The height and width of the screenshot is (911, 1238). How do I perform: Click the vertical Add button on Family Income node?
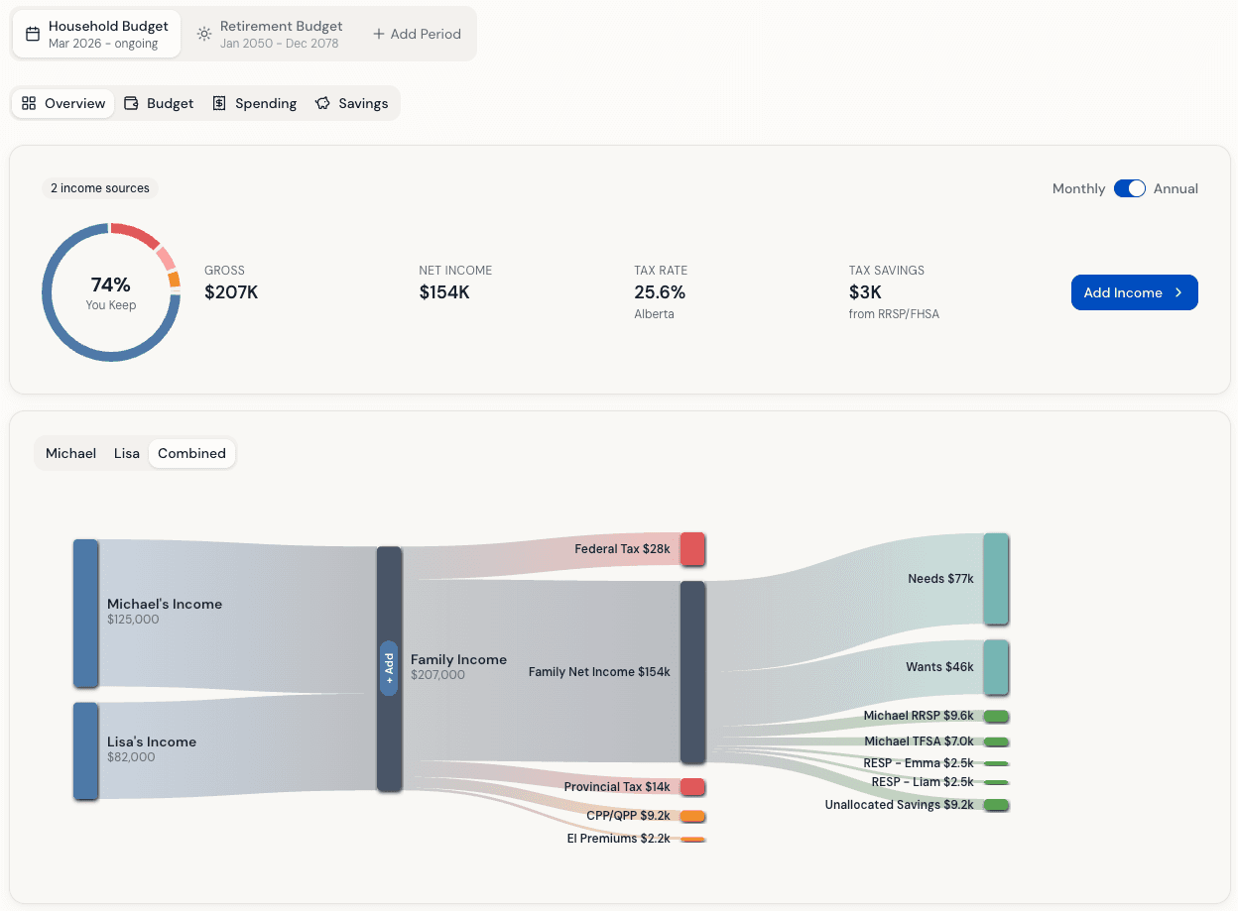coord(389,668)
